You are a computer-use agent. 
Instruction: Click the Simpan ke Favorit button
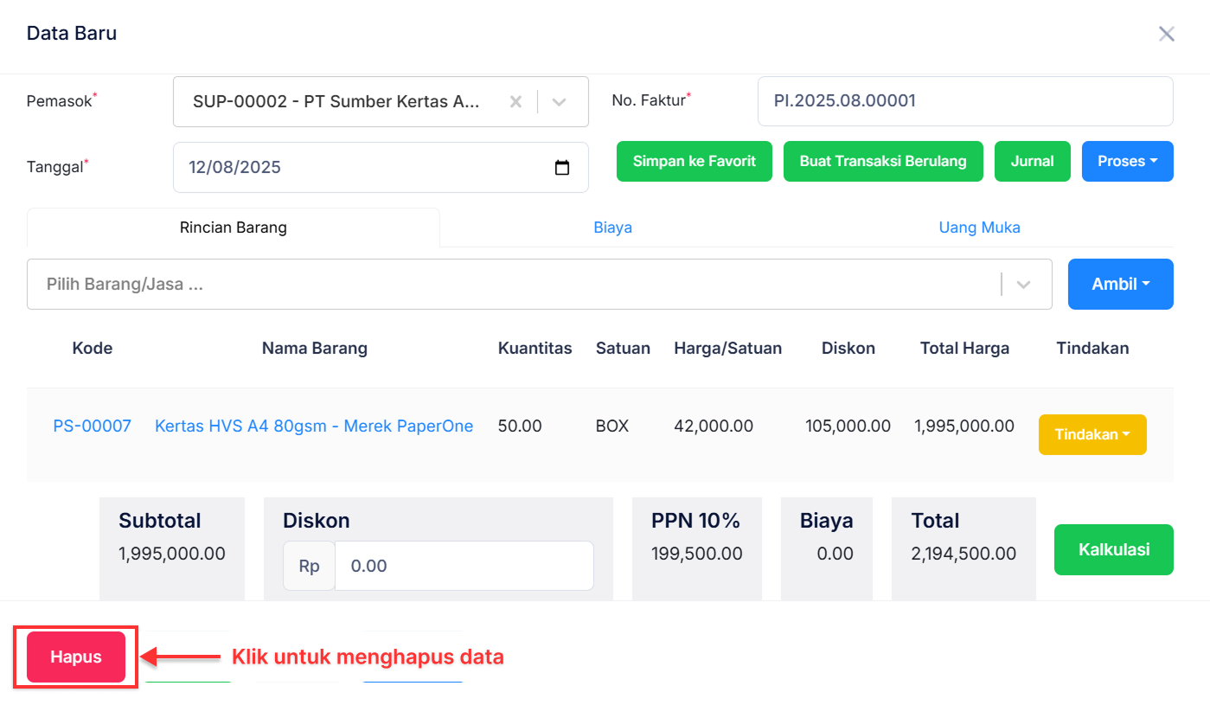click(x=694, y=161)
